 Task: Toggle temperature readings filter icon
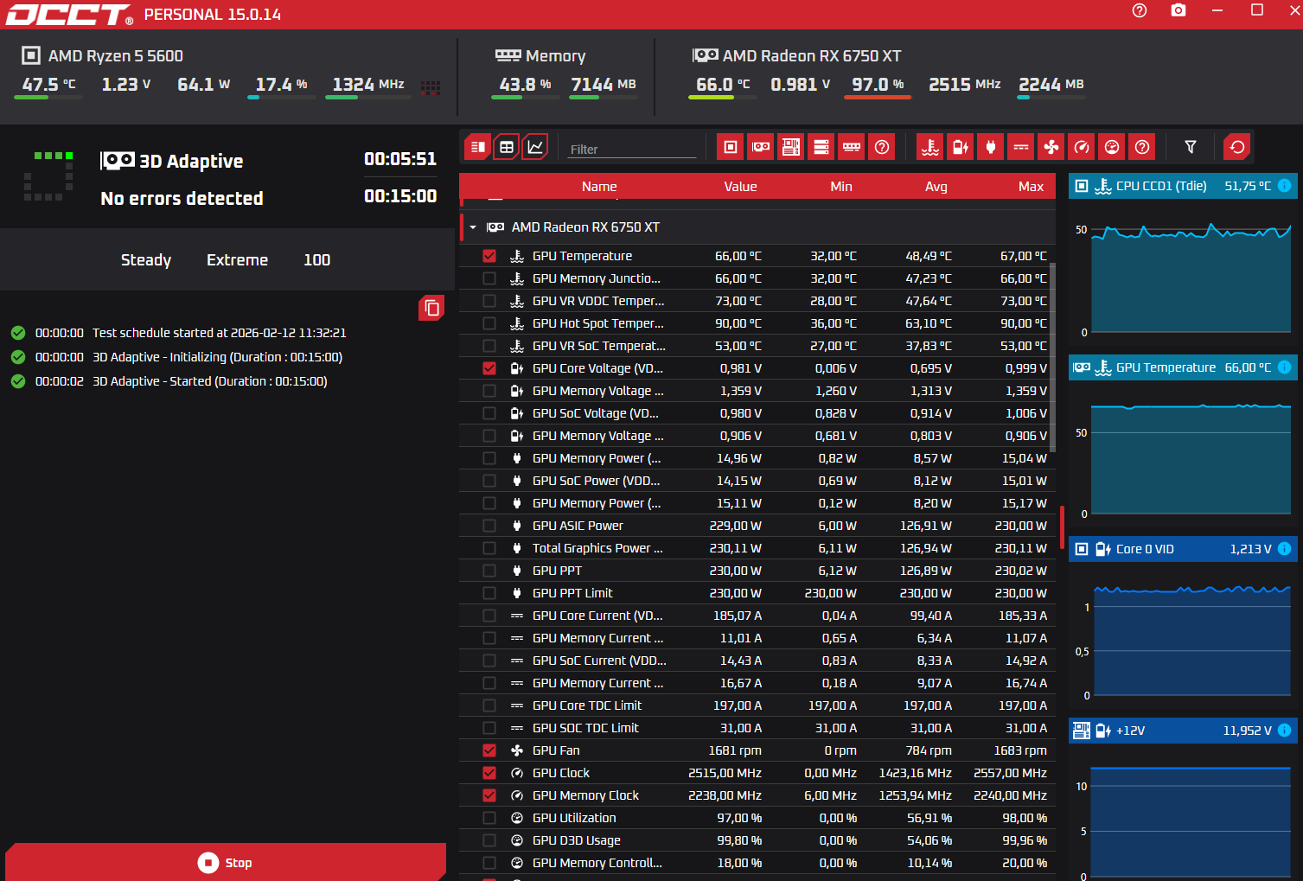coord(930,147)
